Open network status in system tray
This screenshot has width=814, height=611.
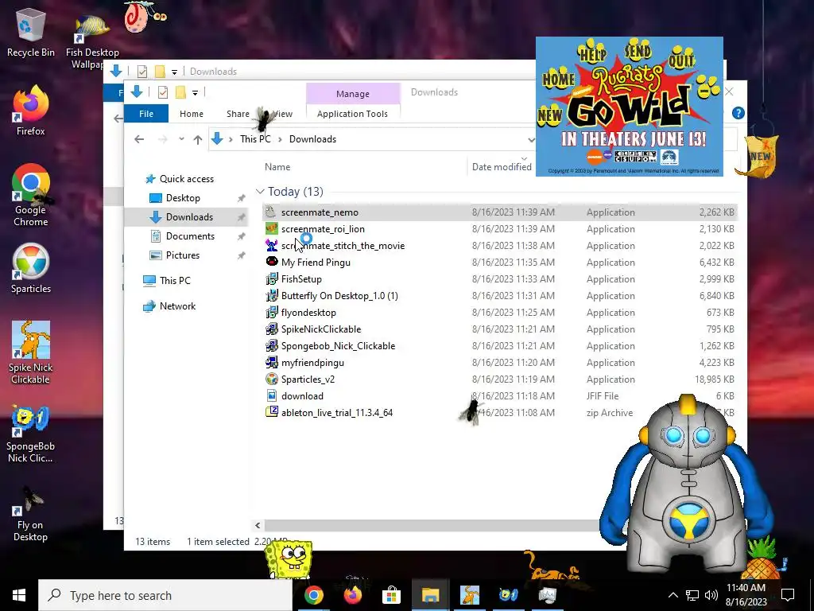(x=692, y=595)
